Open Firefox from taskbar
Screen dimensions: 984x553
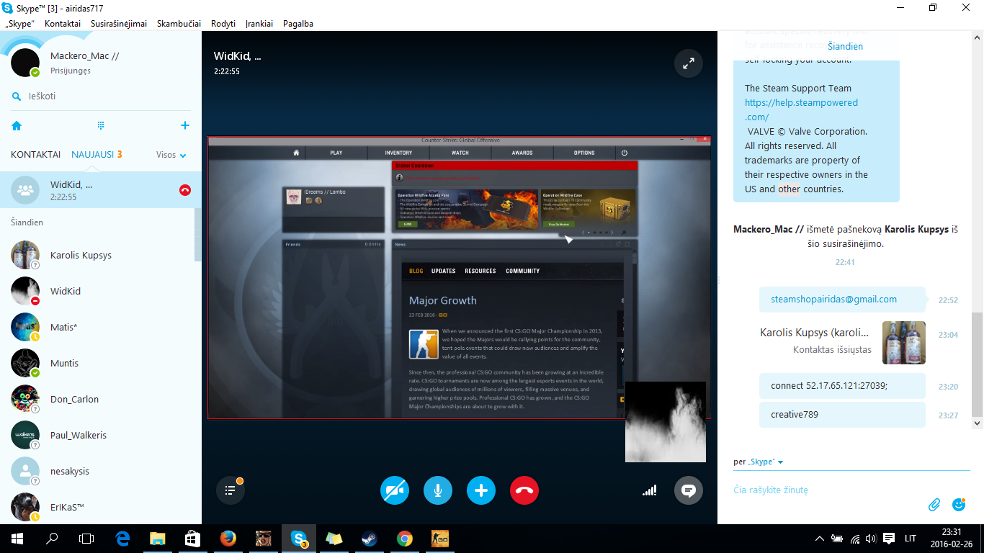point(228,539)
